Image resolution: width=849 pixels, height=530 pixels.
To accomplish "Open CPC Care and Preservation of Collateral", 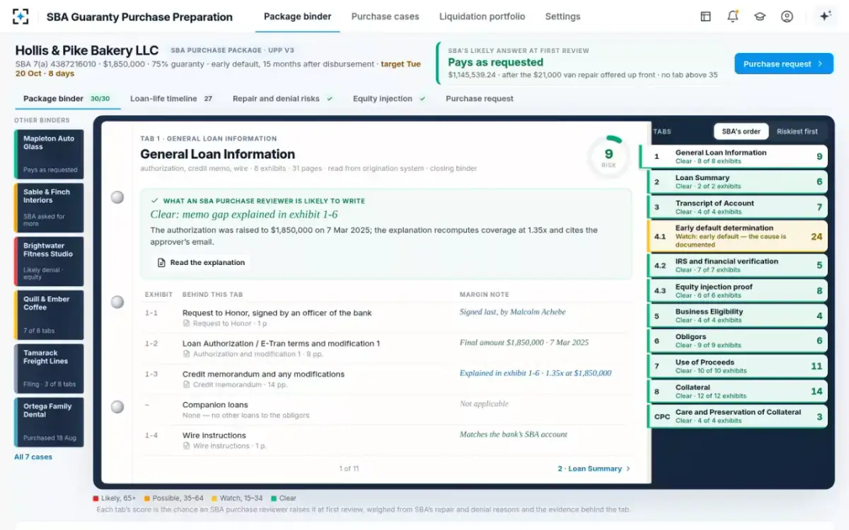I will [738, 416].
